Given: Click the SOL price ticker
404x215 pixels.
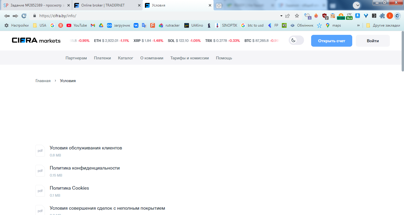Looking at the screenshot, I should pos(184,40).
